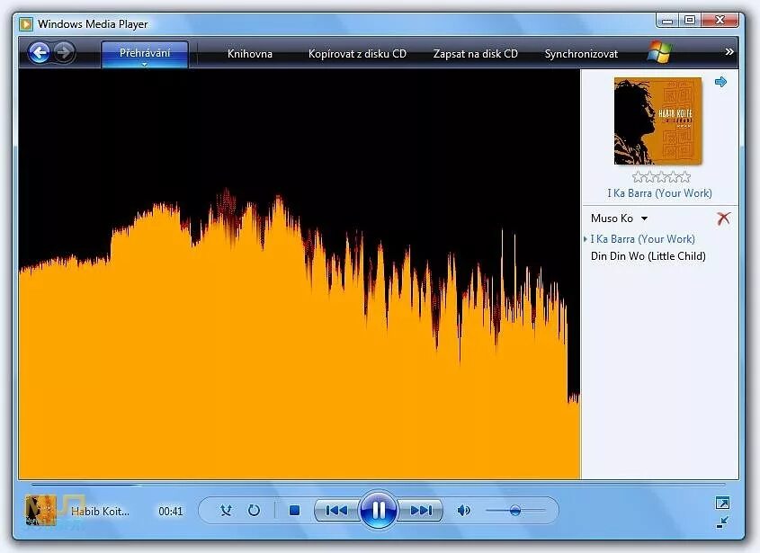Open the Přehrávání tab
The image size is (760, 553).
click(145, 52)
